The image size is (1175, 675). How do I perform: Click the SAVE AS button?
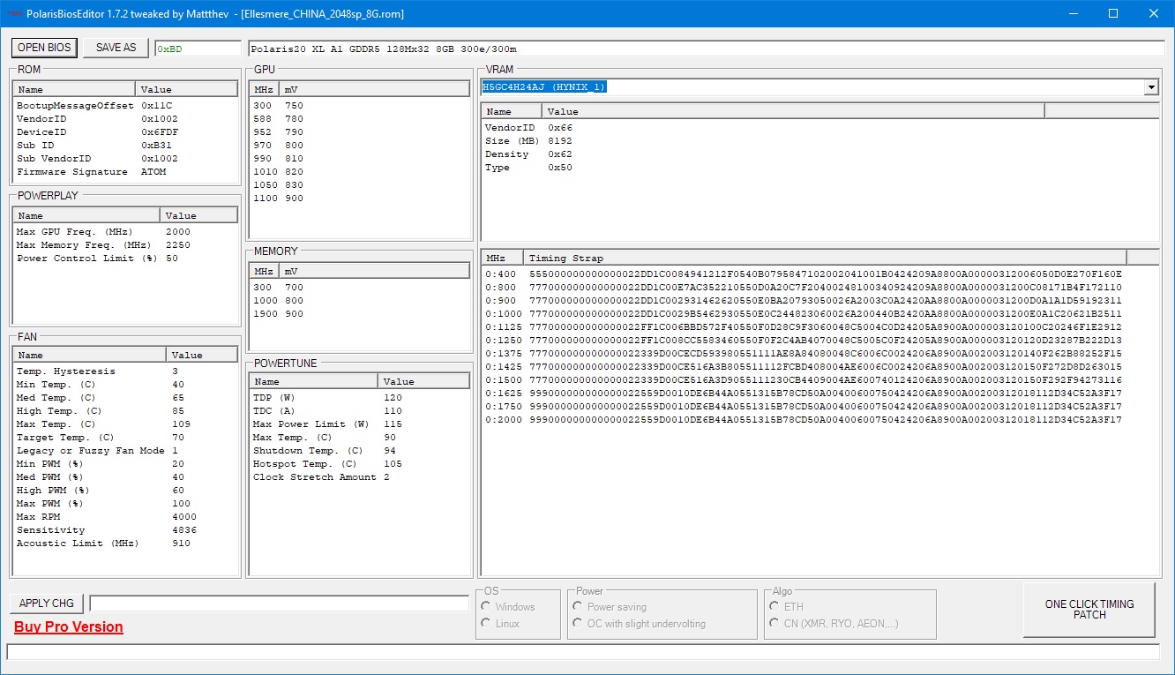tap(116, 48)
